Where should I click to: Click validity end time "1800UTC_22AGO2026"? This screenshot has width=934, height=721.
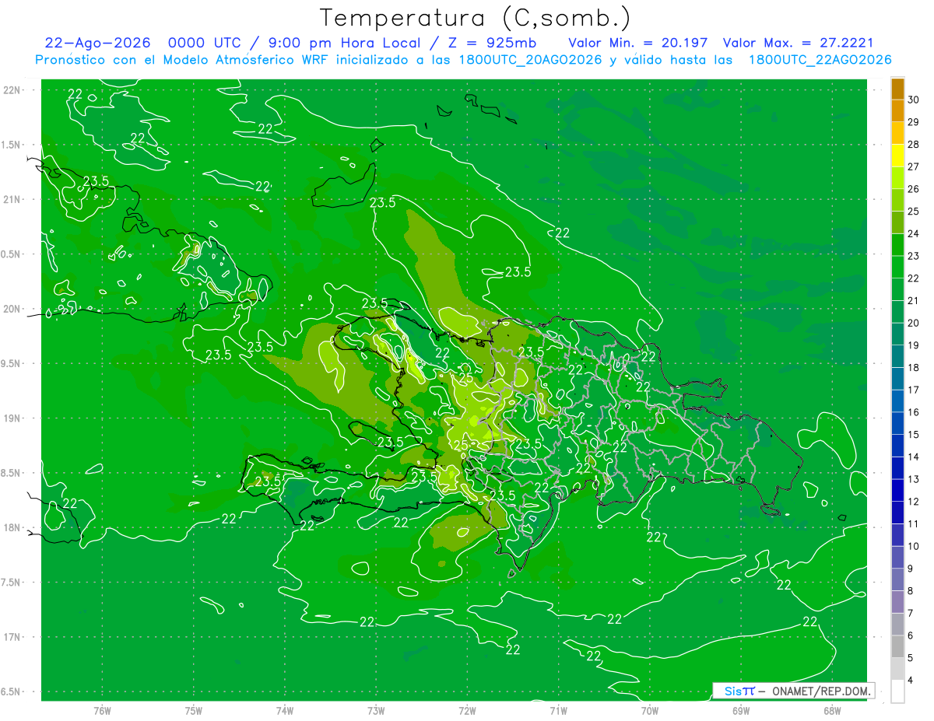click(x=820, y=60)
